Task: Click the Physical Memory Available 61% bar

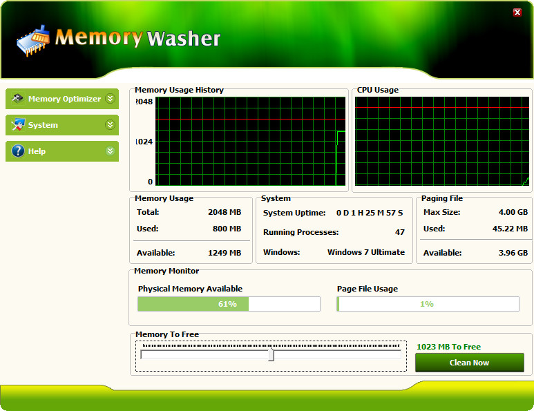Action: pyautogui.click(x=229, y=304)
